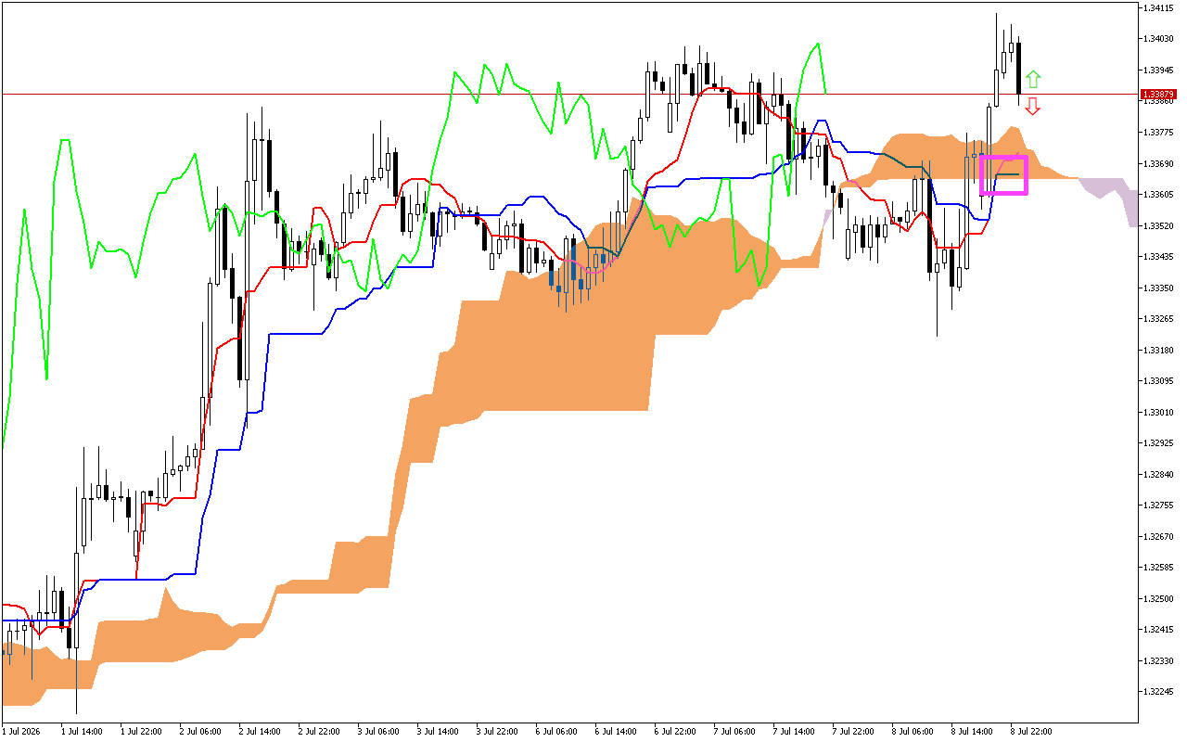The width and height of the screenshot is (1187, 742).
Task: Click the 1.32245 price axis label
Action: [1159, 692]
